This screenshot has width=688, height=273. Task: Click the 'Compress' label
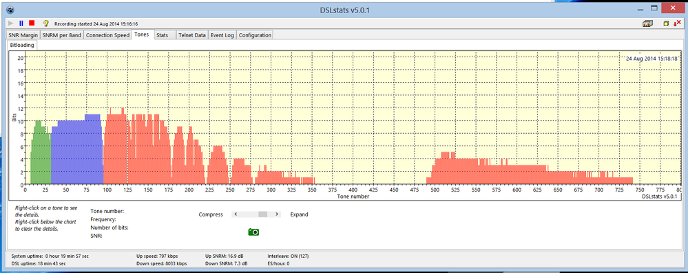point(211,214)
